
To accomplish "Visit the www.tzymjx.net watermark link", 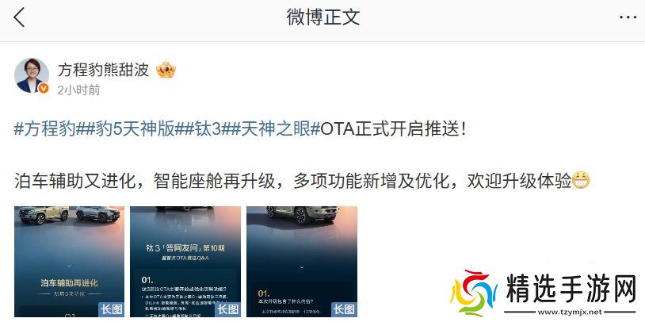I will tap(571, 312).
